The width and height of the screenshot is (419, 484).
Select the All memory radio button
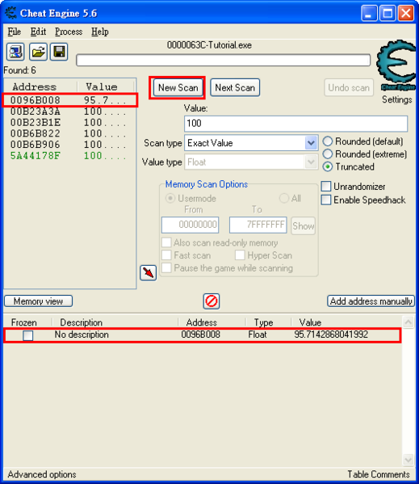(283, 198)
